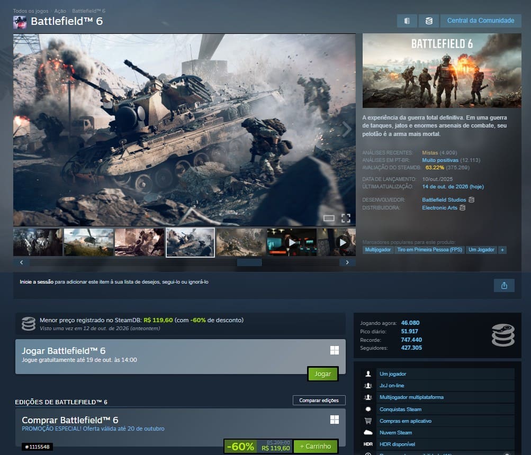This screenshot has width=531, height=455.
Task: Click the Nuvem Steam cloud icon
Action: [368, 433]
